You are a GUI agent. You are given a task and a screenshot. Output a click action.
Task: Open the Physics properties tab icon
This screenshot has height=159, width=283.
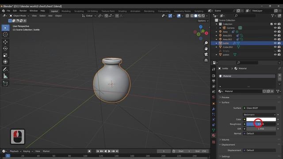[214, 120]
